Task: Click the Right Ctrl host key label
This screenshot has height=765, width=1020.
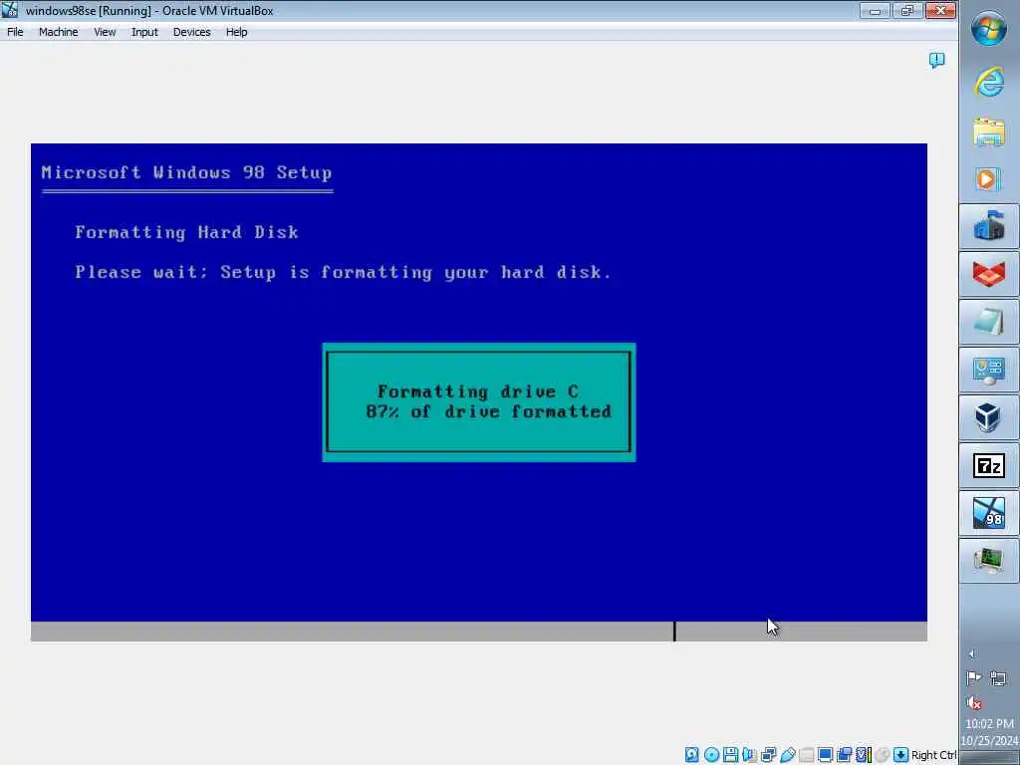Action: pos(933,755)
